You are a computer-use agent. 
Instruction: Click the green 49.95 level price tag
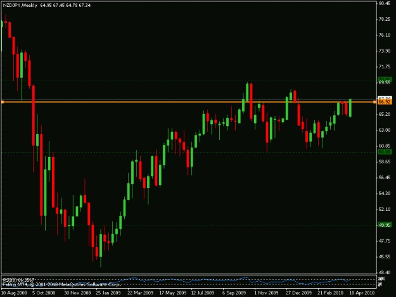point(385,225)
